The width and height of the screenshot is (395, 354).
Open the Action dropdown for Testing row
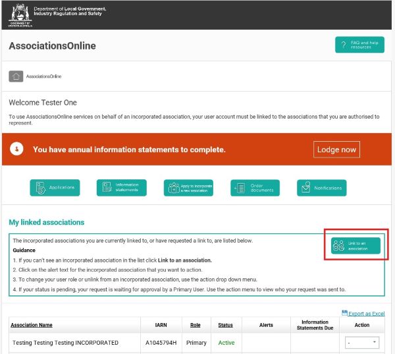coord(361,343)
